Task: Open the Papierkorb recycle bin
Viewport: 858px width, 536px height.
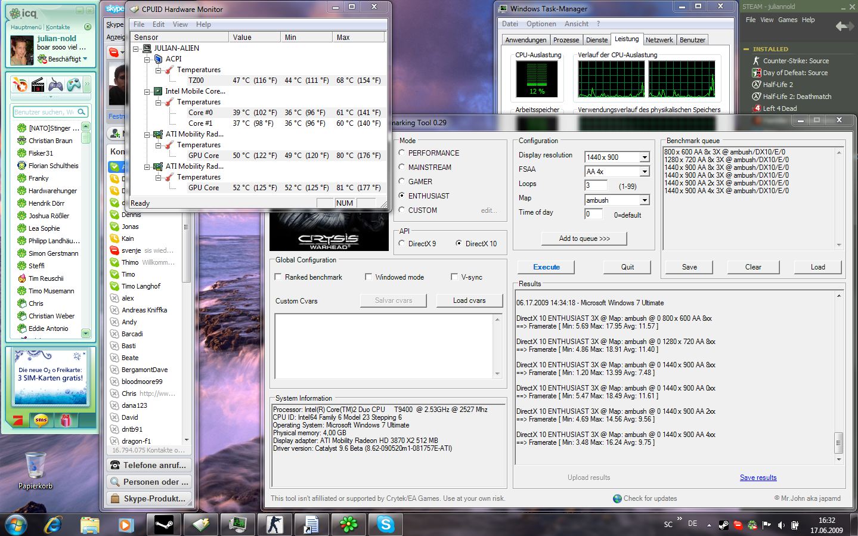Action: click(x=35, y=470)
